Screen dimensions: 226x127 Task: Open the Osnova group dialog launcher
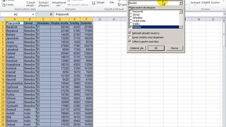(x=224, y=9)
